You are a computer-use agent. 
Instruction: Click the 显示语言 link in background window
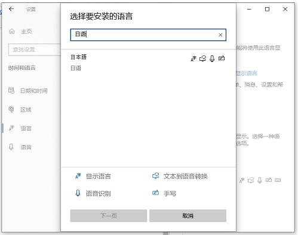[247, 73]
